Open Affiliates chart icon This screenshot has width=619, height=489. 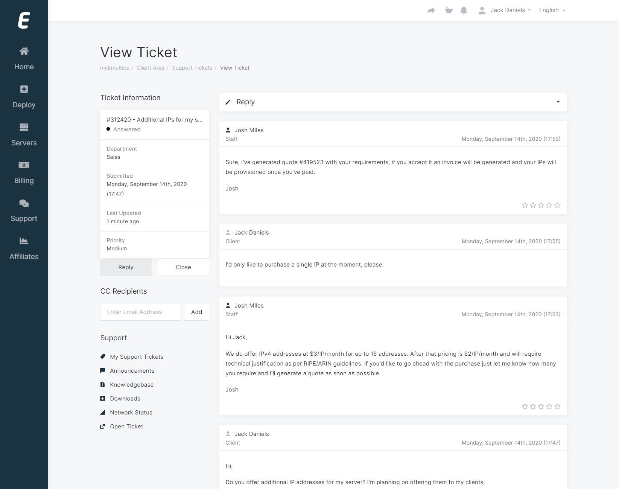(24, 241)
